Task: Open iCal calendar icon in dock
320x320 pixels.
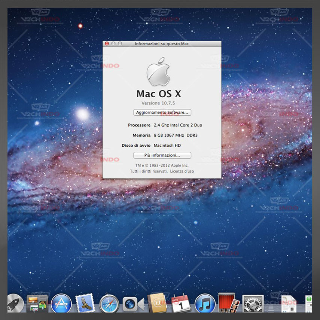Action: [181, 303]
